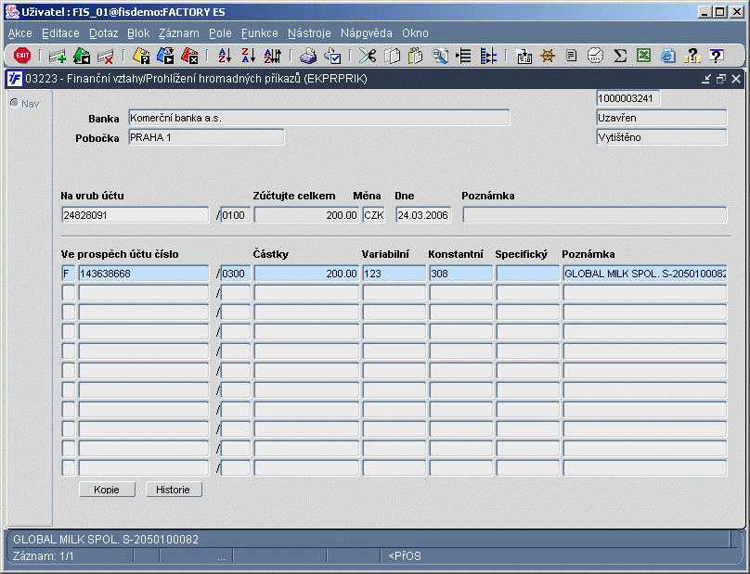Click the F flag field in first row
Screen dimensions: 750x574
pos(69,274)
